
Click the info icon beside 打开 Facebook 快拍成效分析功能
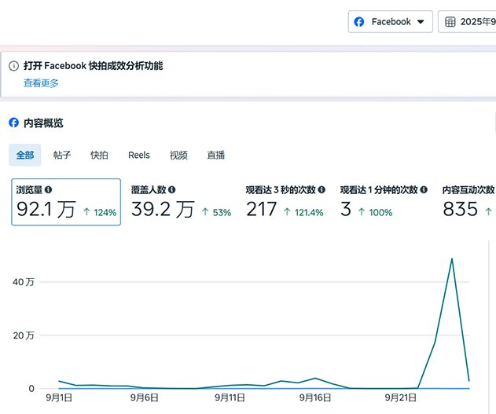pos(13,66)
